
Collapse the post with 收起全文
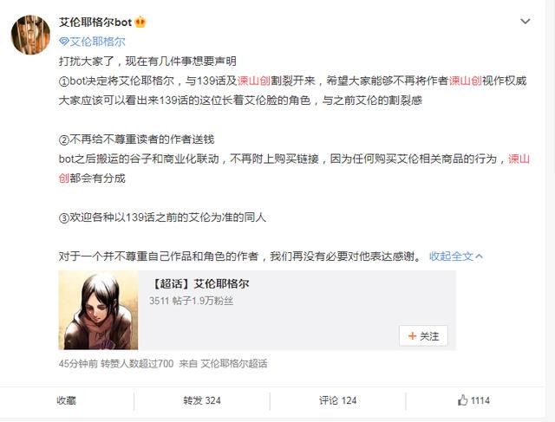point(451,256)
